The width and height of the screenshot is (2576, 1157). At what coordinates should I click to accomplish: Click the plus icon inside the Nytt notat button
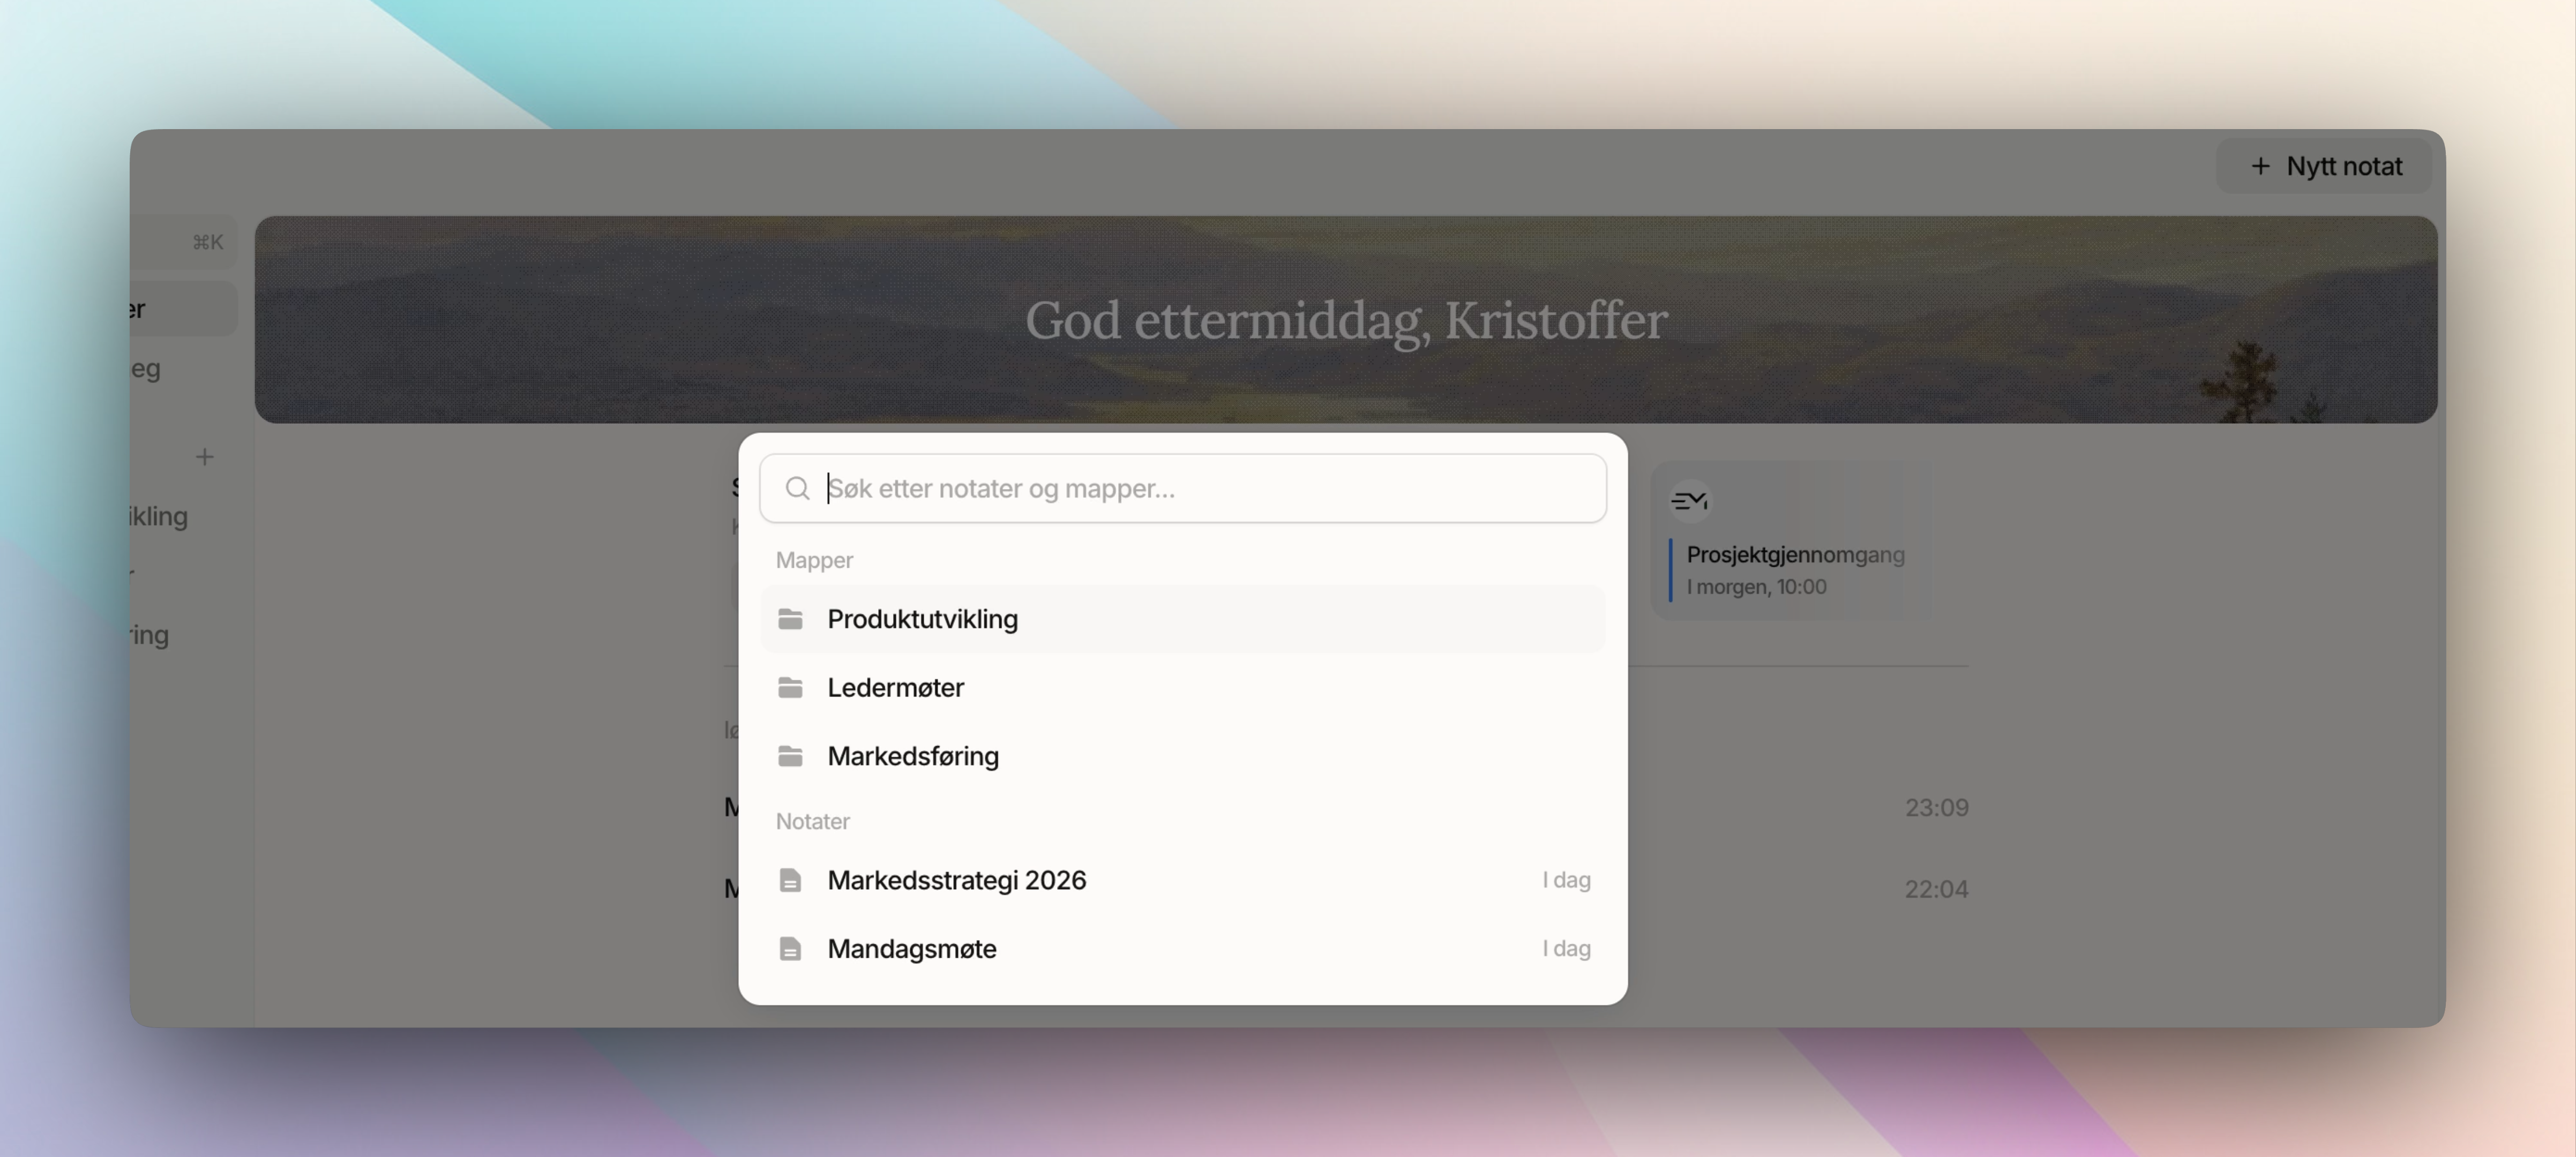pyautogui.click(x=2261, y=165)
